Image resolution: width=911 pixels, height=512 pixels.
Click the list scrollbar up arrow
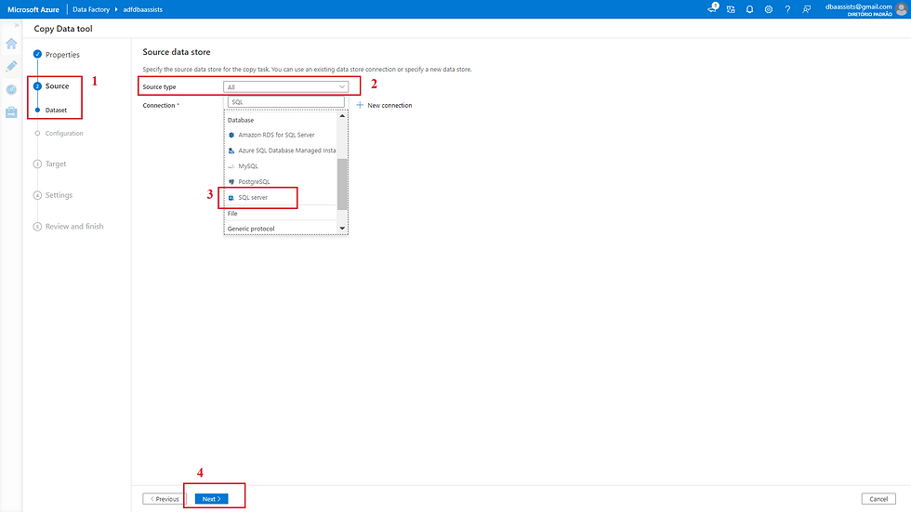coord(342,115)
